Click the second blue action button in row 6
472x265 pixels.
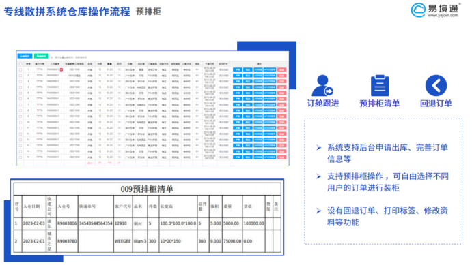(x=248, y=99)
